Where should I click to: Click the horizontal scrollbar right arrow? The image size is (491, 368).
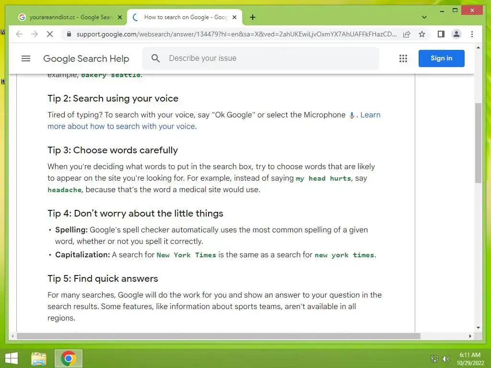[470, 336]
